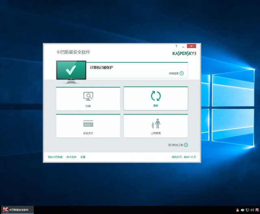Close the Kaspersky window
Image resolution: width=260 pixels, height=214 pixels.
[191, 46]
